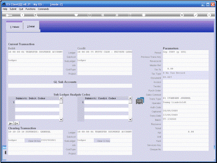The image size is (217, 163).
Task: Click the debit Clear Of Key button
Action: pyautogui.click(x=33, y=141)
